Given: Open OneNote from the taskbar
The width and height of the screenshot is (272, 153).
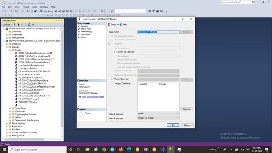Looking at the screenshot, I should point(146,150).
